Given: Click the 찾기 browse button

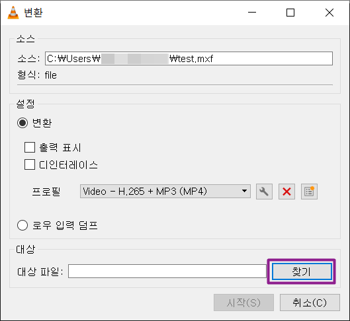Looking at the screenshot, I should click(x=302, y=271).
